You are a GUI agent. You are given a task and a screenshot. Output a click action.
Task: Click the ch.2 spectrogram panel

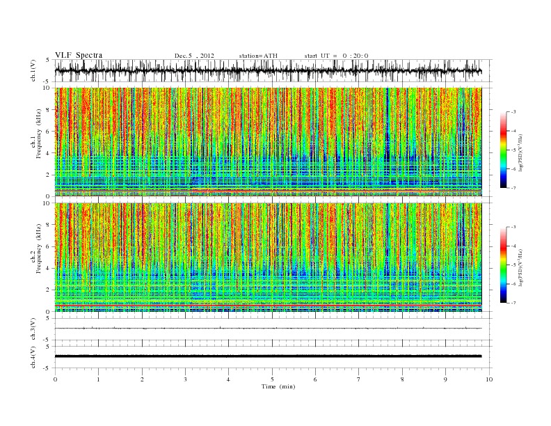coord(268,257)
